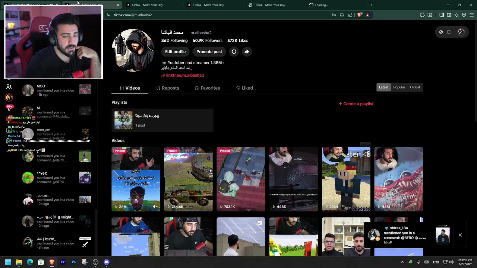
Task: Open the profile settings gear icon
Action: point(234,52)
